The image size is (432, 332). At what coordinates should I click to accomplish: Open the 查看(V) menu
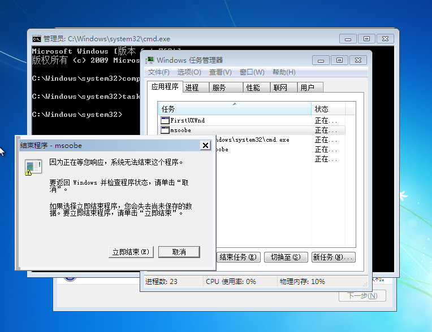click(x=220, y=72)
